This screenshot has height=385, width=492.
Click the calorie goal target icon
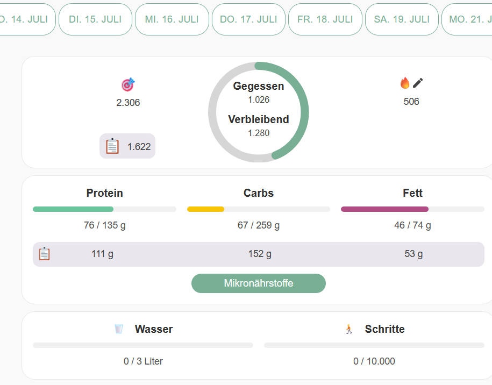(x=128, y=84)
